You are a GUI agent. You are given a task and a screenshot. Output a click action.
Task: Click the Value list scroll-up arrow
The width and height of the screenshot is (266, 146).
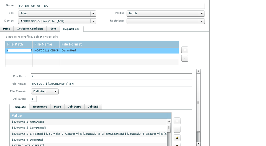(x=169, y=121)
